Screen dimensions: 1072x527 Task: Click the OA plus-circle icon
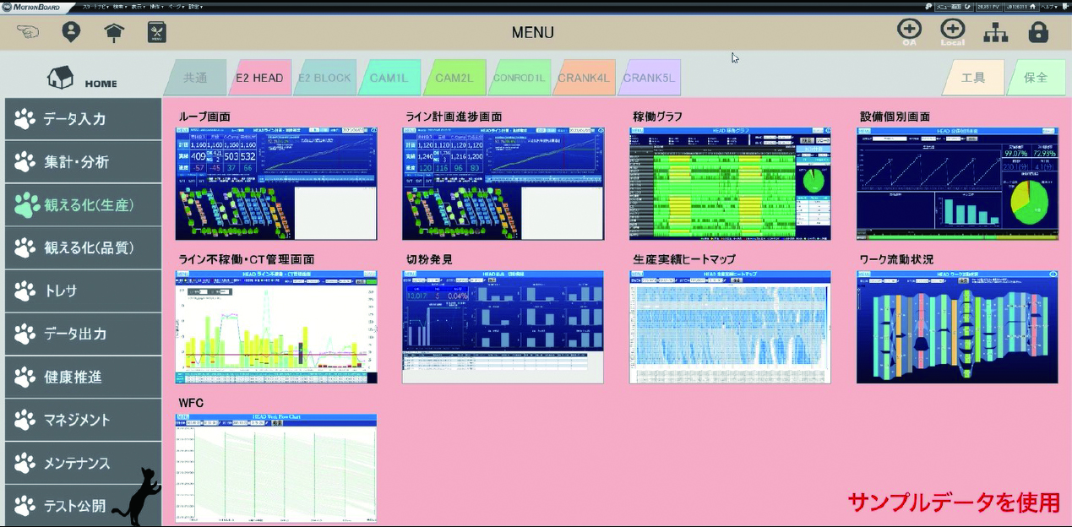click(909, 31)
